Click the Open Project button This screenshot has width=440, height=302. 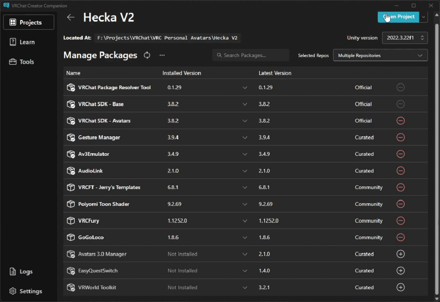click(x=398, y=17)
